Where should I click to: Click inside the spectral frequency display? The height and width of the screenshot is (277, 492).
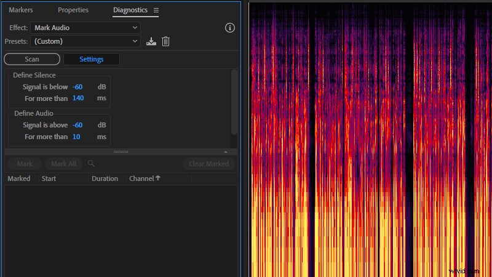(x=370, y=140)
